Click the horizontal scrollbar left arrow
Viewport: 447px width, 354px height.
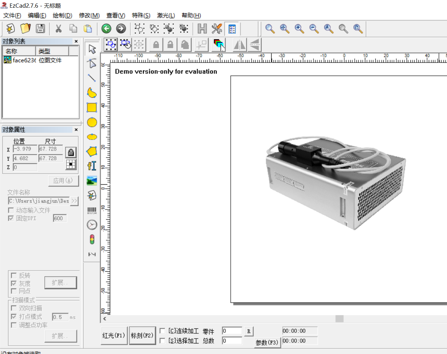tap(104, 318)
